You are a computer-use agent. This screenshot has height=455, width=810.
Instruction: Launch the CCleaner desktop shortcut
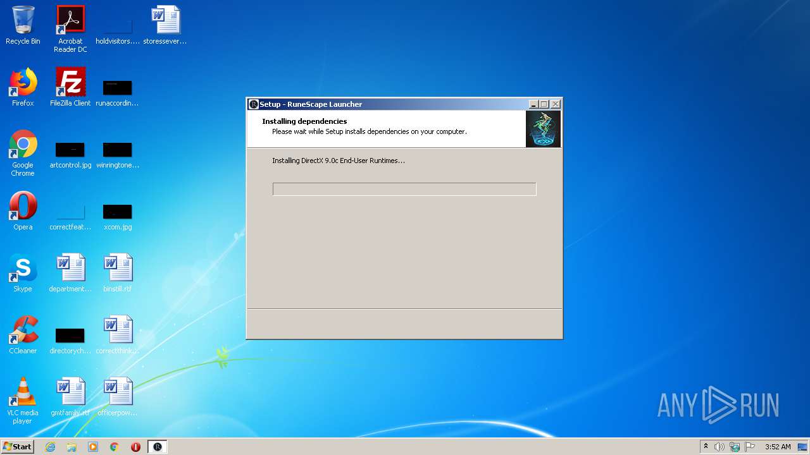pos(23,335)
